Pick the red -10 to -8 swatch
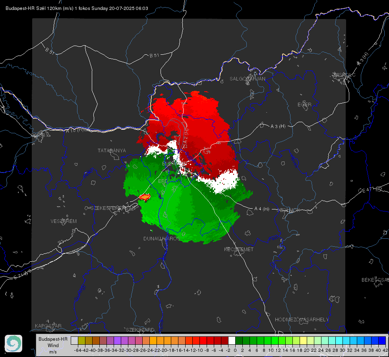Image resolution: width=389 pixels, height=357 pixels. click(x=203, y=341)
